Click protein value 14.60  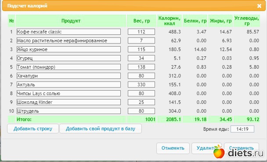[200, 49]
